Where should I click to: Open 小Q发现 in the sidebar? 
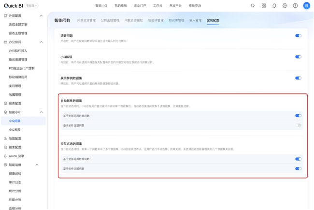pos(14,130)
